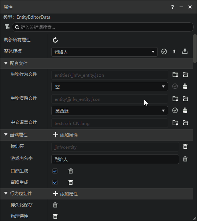The height and width of the screenshot is (221, 197).
Task: Collapse the 配套文件 section
Action: click(x=6, y=63)
